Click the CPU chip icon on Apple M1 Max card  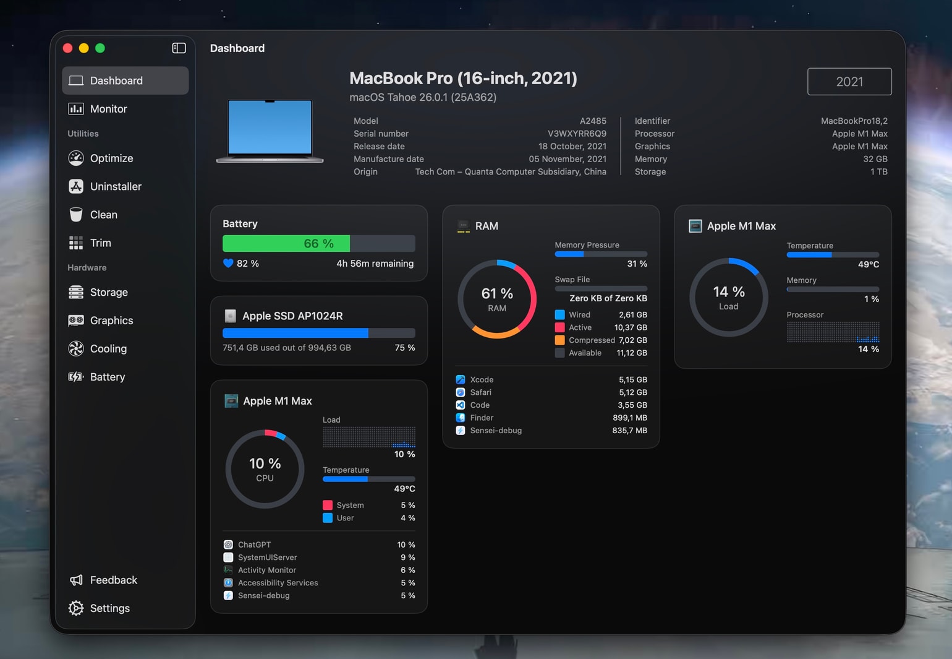point(231,401)
